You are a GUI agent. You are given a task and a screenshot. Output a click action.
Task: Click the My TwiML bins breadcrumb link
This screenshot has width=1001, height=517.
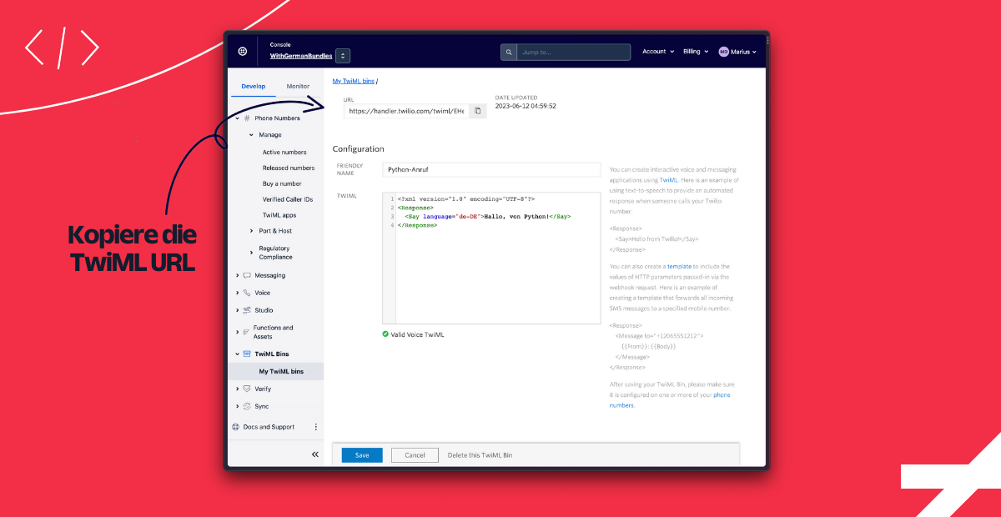tap(354, 81)
